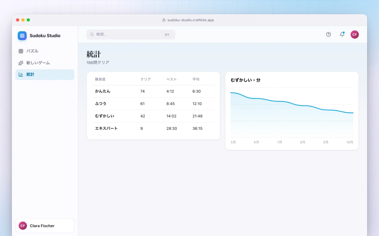Click the best time 14:02
Screen dimensions: 379x236
click(x=171, y=116)
